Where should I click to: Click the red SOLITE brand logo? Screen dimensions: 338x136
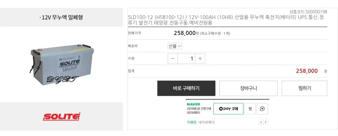click(61, 117)
